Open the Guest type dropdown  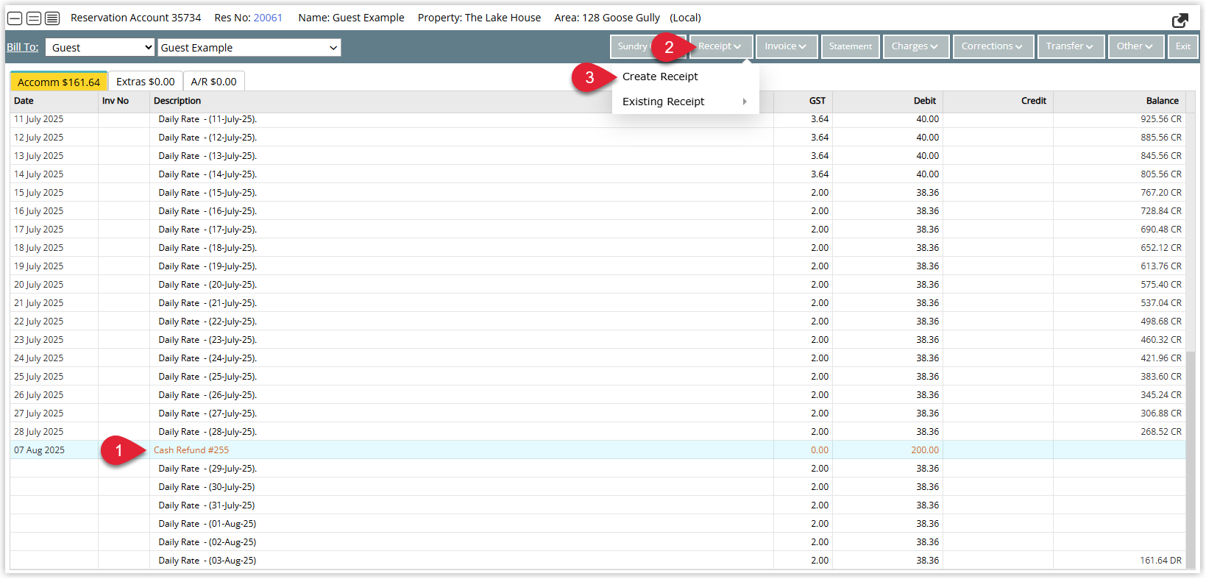click(100, 47)
